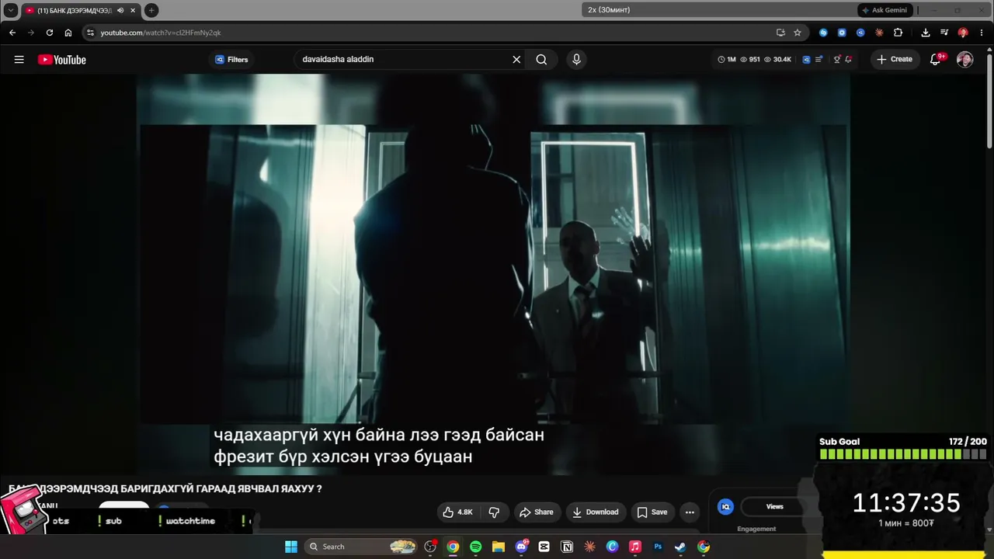Click the vidIQ '951' views stat
This screenshot has height=559, width=994.
click(x=750, y=60)
